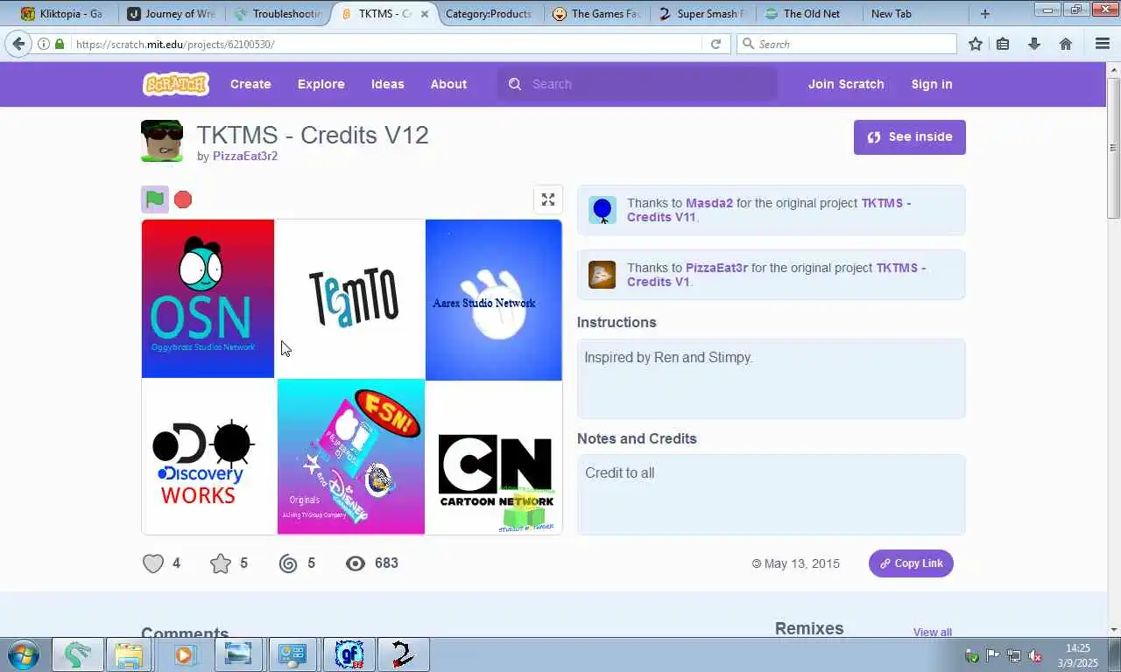Switch to the Troubleshooting tab
Viewport: 1121px width, 672px height.
[278, 14]
